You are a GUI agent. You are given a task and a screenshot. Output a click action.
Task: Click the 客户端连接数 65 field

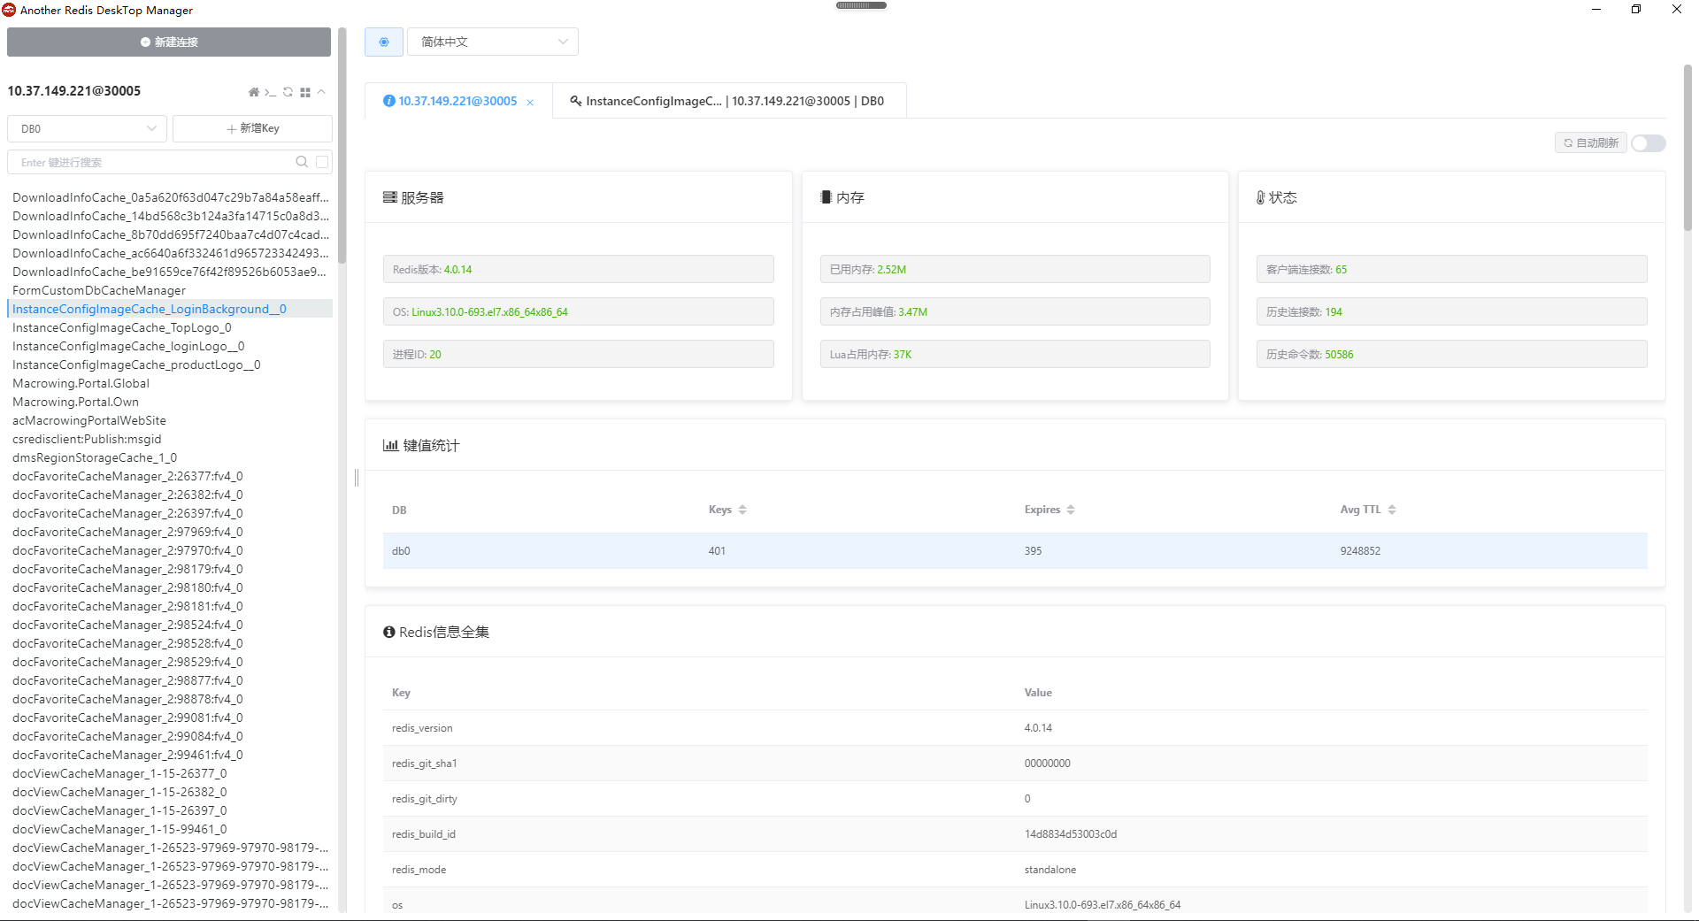click(1451, 269)
